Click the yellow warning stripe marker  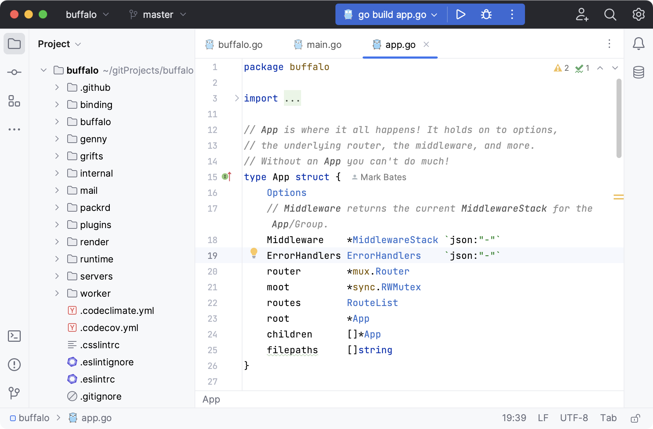pyautogui.click(x=619, y=197)
